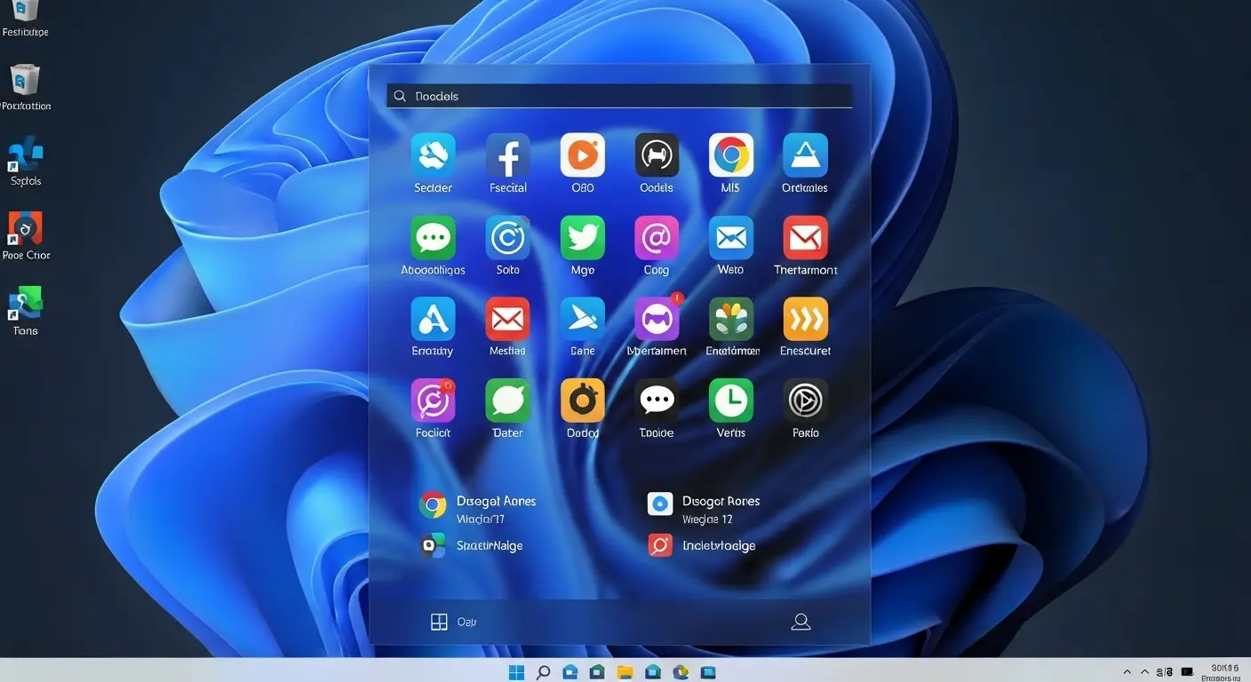Image resolution: width=1251 pixels, height=682 pixels.
Task: Open the taskbar search magnifier
Action: (544, 672)
